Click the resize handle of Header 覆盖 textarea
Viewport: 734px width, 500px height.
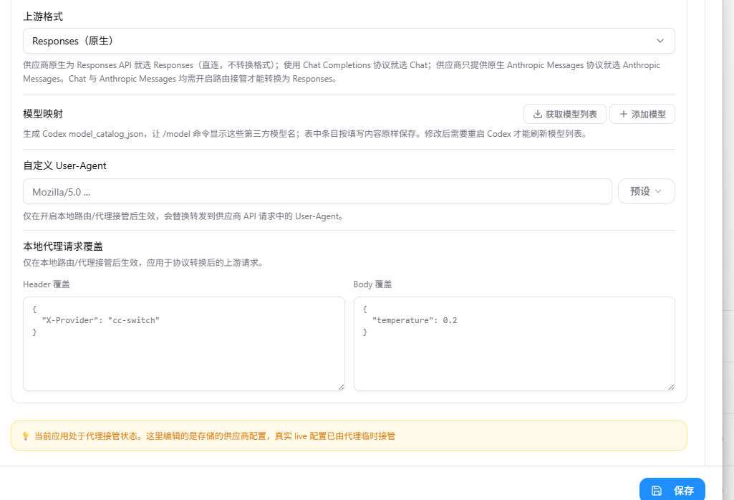pos(342,387)
